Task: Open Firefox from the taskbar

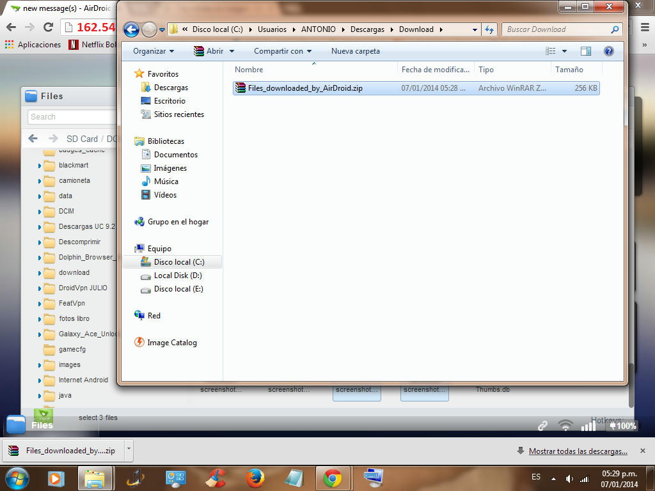Action: tap(255, 478)
